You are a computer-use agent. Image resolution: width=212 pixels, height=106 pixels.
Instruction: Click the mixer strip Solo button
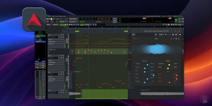[x=43, y=67]
